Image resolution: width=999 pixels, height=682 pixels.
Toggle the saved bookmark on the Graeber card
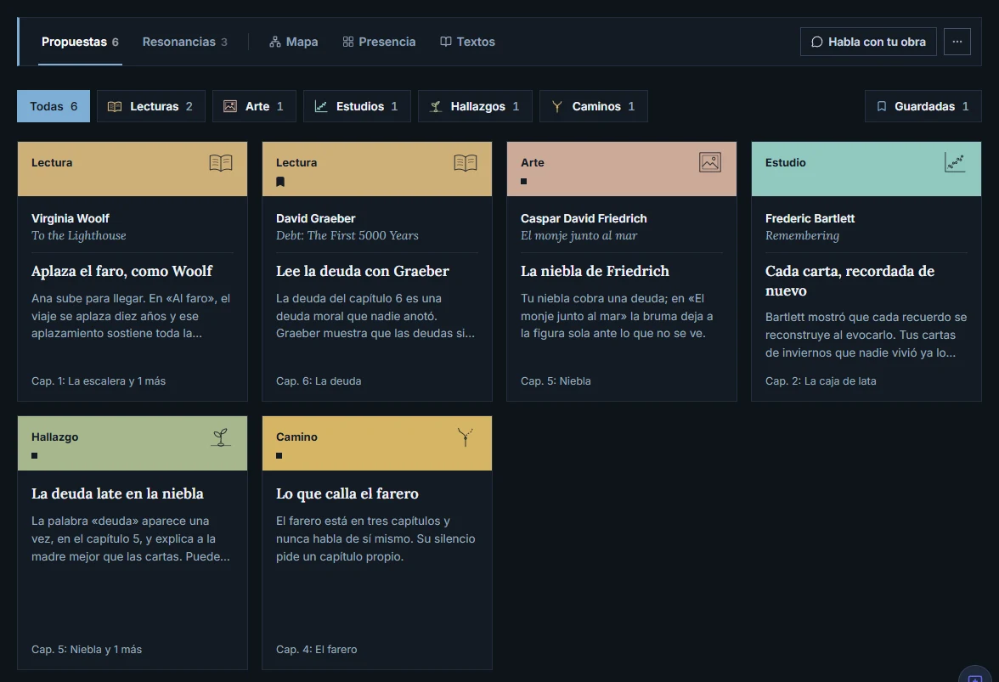pos(280,182)
